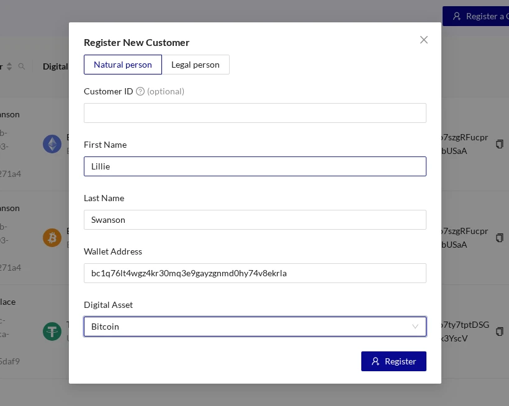Focus the Wallet Address input field

click(x=255, y=273)
